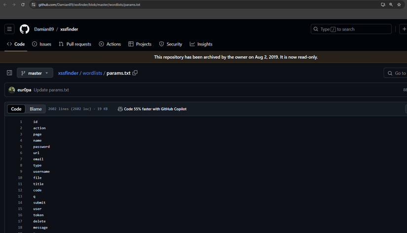Click the 'email' line text
This screenshot has height=233, width=407.
point(38,159)
